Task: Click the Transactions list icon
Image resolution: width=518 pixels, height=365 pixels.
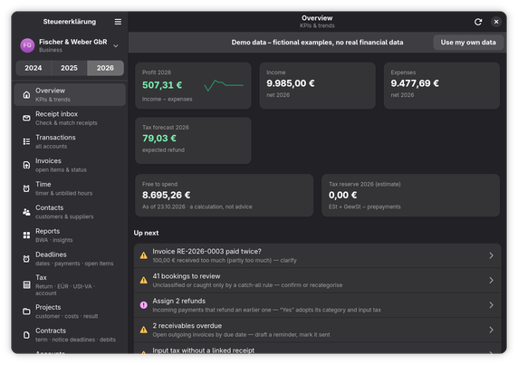Action: point(26,141)
